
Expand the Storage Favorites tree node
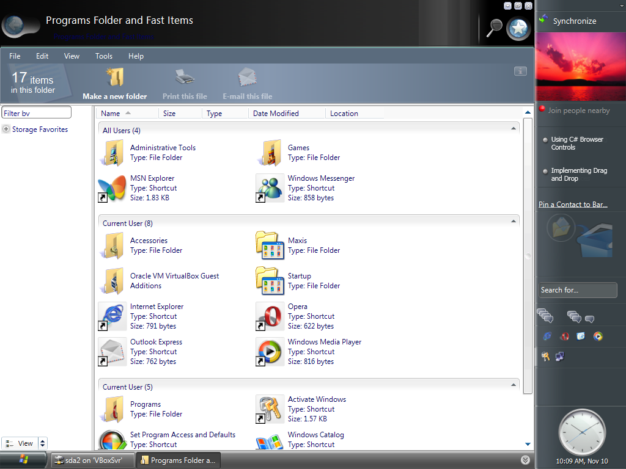point(6,129)
